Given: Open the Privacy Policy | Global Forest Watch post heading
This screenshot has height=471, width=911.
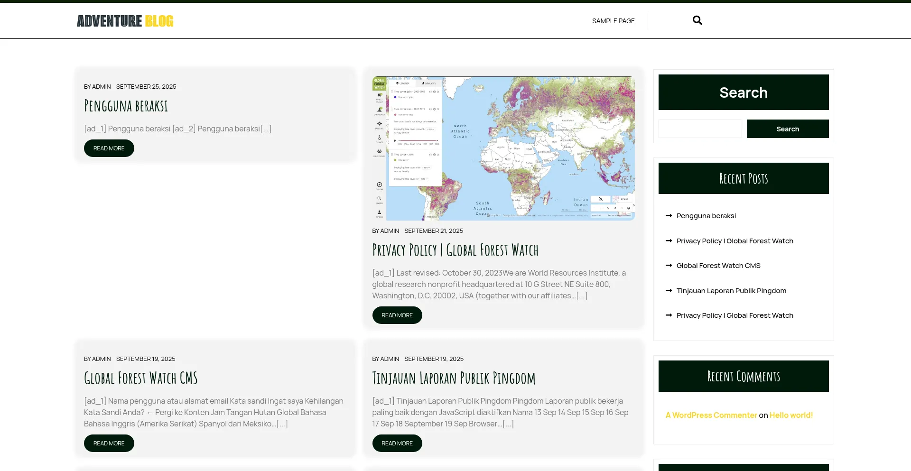Looking at the screenshot, I should pos(455,250).
